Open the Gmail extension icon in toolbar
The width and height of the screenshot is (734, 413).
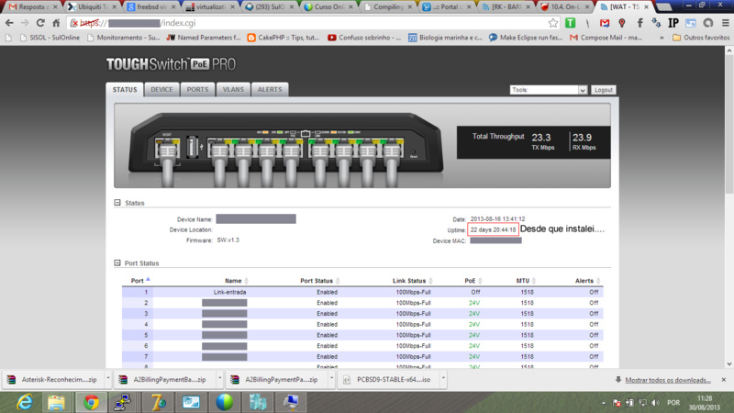(x=605, y=23)
